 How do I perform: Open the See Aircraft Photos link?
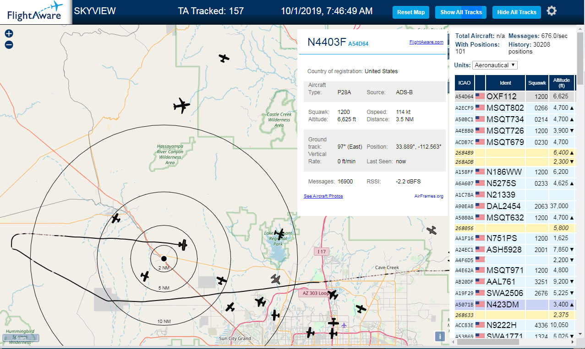323,196
